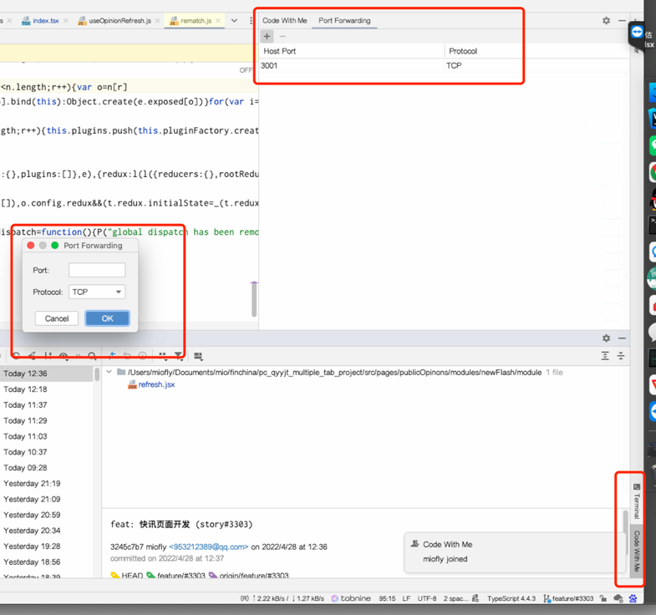656x615 pixels.
Task: Go to line via 95:15 indicator
Action: 387,598
